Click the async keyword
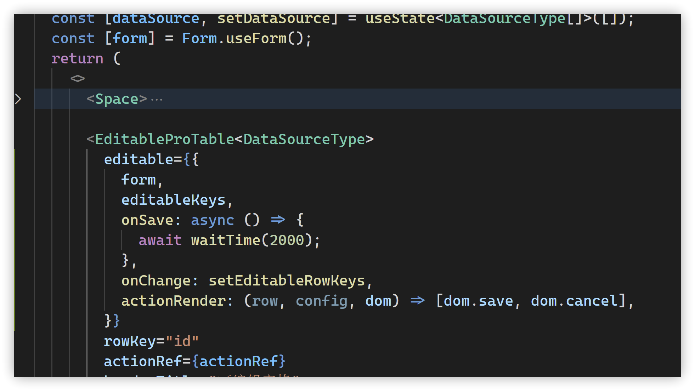 212,220
